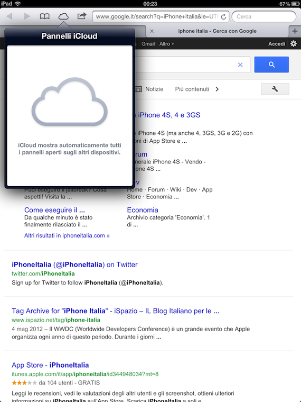Clear Google search field with X
This screenshot has width=301, height=402.
point(240,65)
